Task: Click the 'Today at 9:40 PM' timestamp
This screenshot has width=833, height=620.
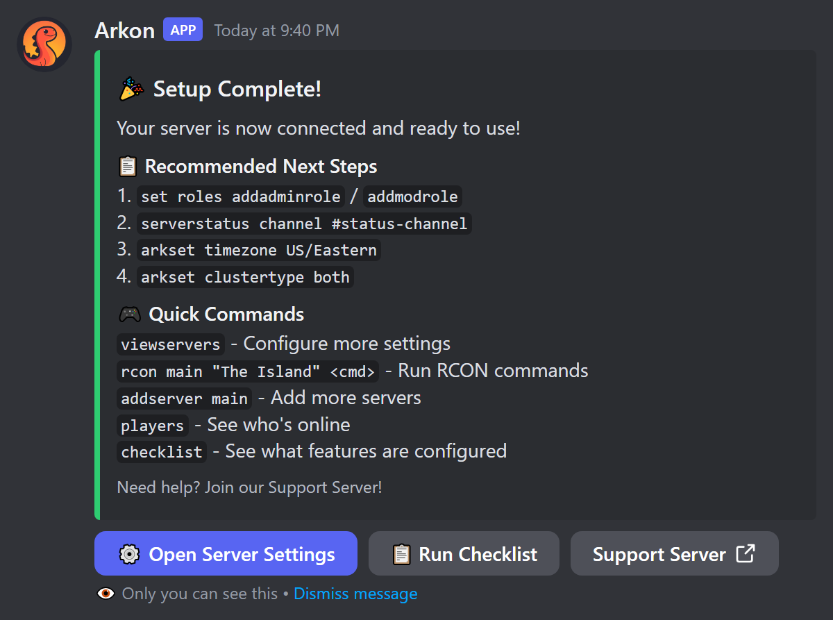Action: [x=277, y=31]
